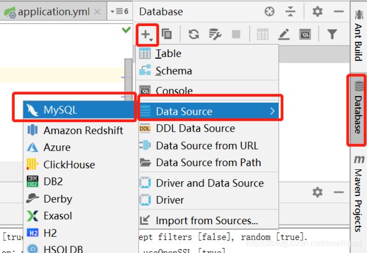The height and width of the screenshot is (253, 367).
Task: Open the Maven Projects side tab
Action: [x=359, y=194]
